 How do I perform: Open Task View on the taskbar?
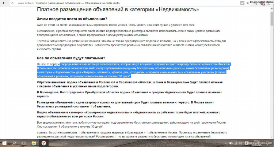(x=24, y=143)
